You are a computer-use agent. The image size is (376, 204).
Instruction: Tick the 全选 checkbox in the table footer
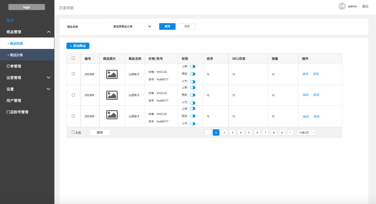click(x=73, y=132)
